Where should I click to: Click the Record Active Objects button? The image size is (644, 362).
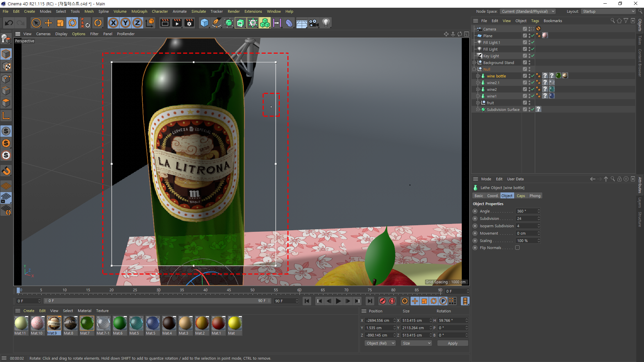pyautogui.click(x=382, y=301)
